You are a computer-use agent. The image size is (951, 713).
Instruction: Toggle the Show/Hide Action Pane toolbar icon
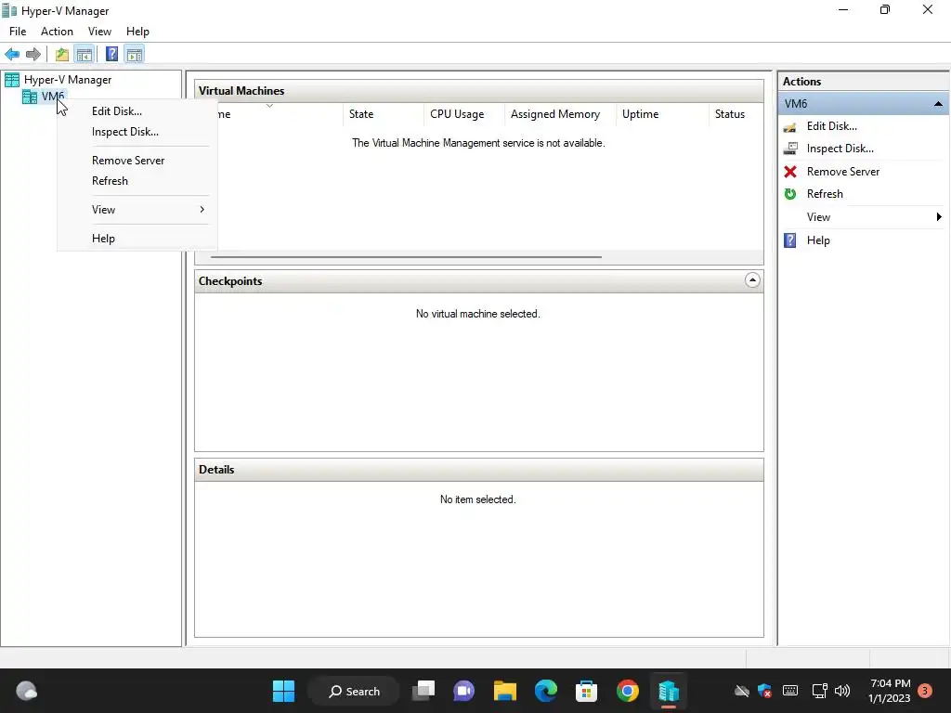(135, 55)
